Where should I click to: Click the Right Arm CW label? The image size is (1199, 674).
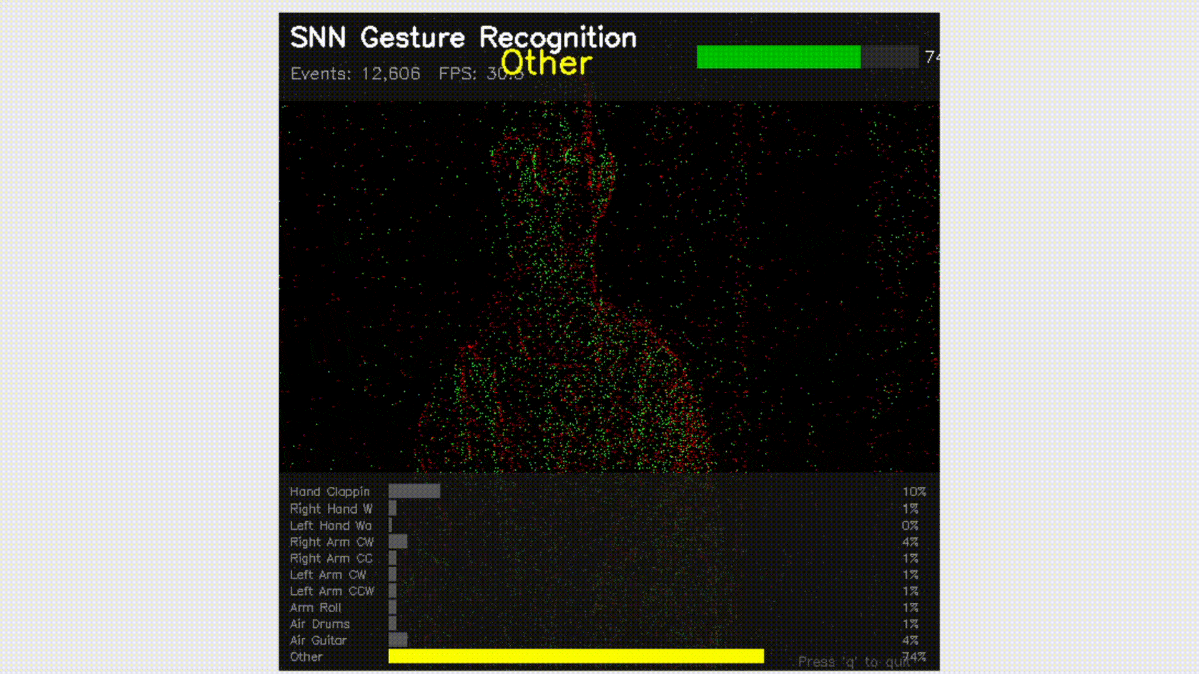[x=331, y=542]
